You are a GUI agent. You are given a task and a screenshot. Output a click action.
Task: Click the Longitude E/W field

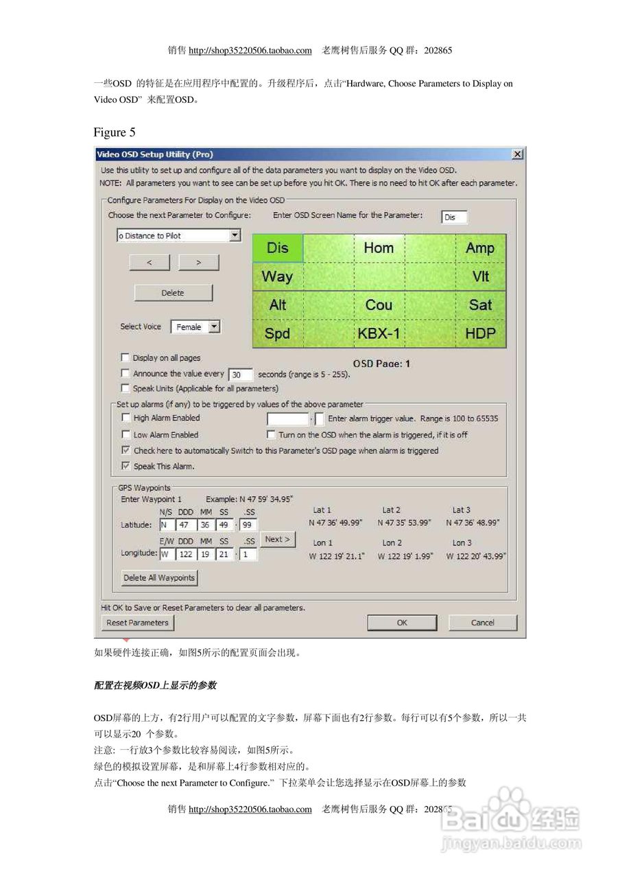(x=167, y=554)
